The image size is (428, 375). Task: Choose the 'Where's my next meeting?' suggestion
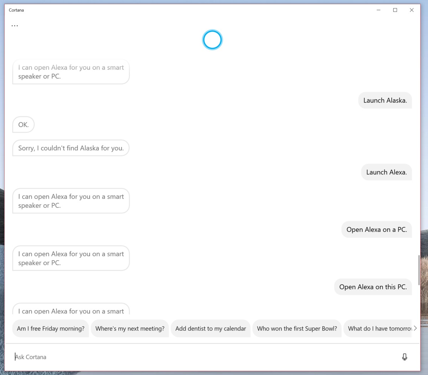pos(130,329)
